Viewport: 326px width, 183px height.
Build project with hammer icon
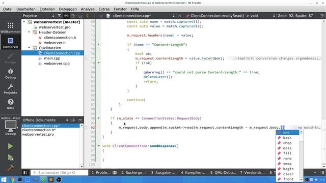tap(10, 168)
